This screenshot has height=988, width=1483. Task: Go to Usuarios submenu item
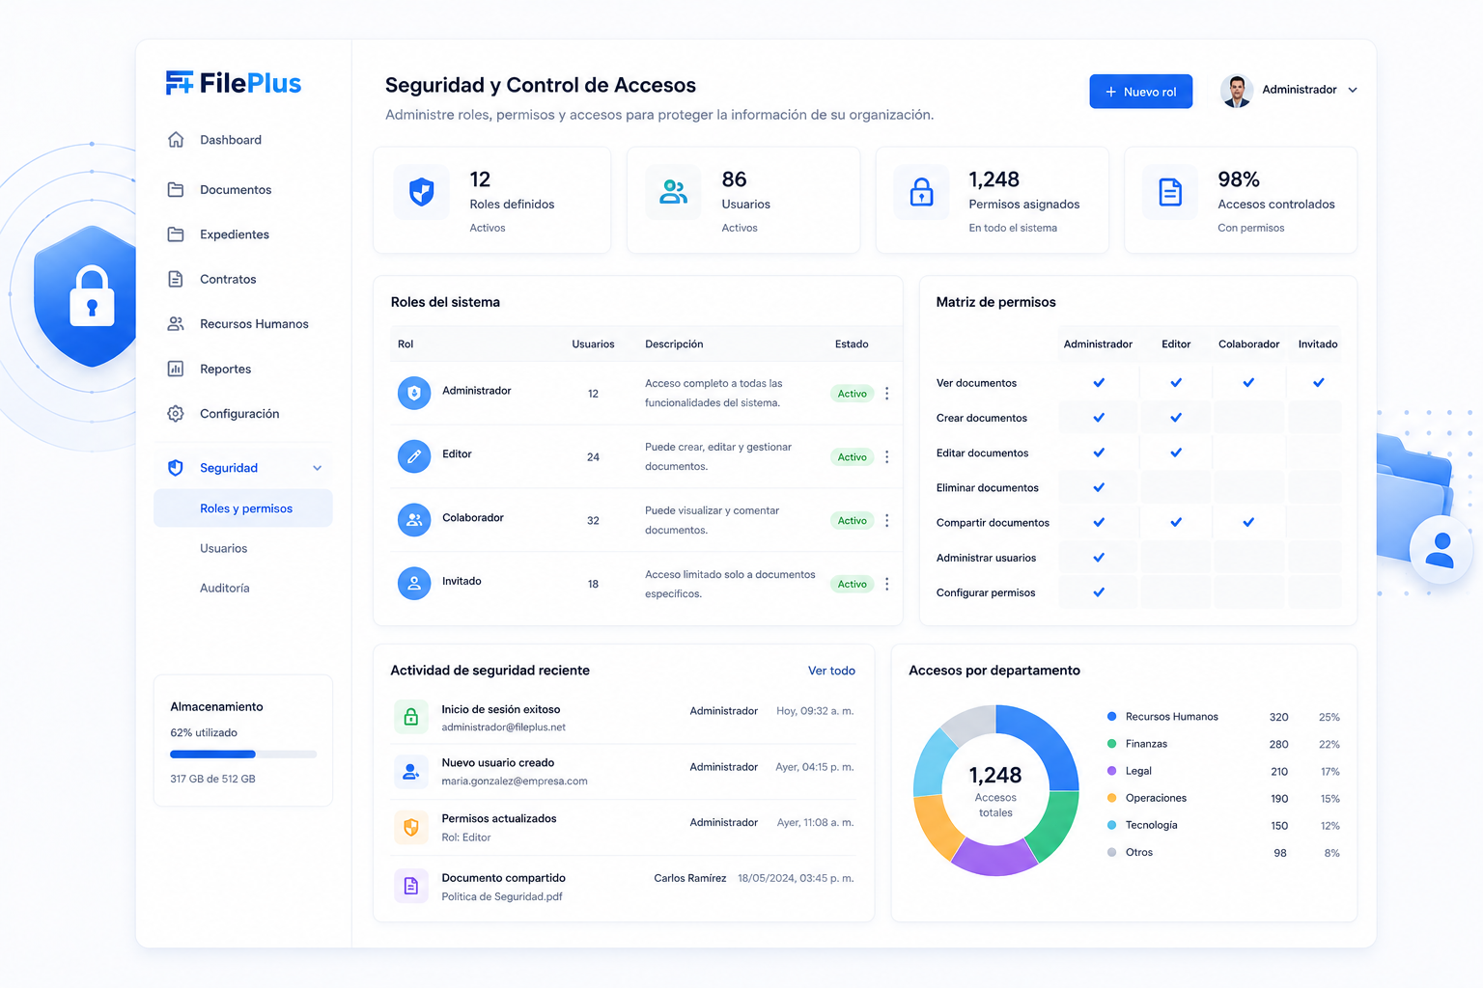click(x=224, y=548)
